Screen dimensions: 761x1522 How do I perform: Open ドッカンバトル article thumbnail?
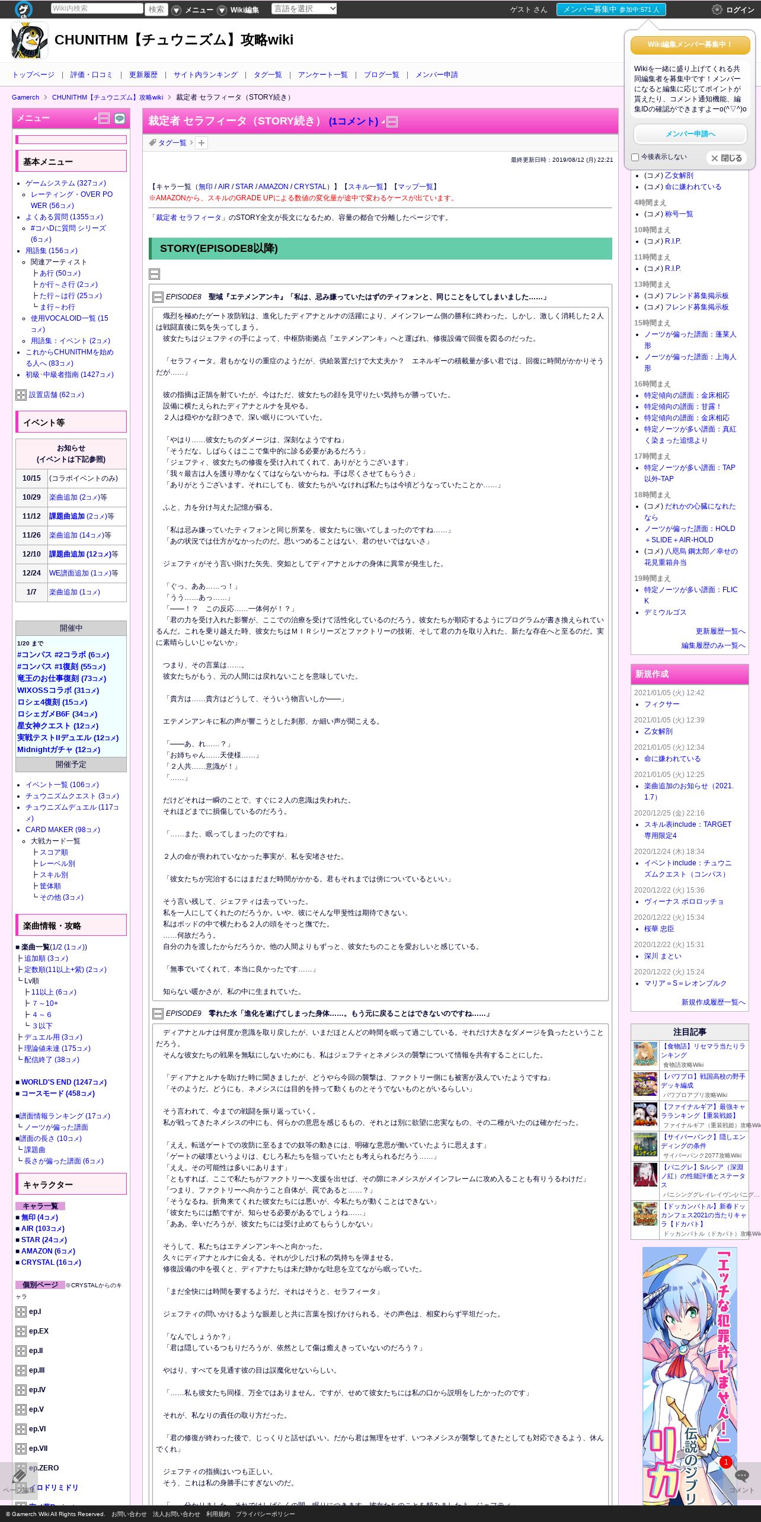pyautogui.click(x=645, y=1214)
